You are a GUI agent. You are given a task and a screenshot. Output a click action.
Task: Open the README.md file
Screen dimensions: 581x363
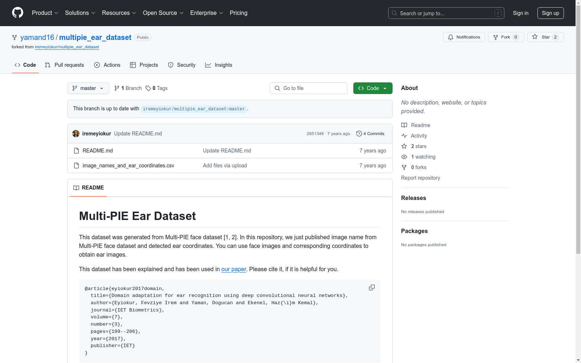click(98, 151)
